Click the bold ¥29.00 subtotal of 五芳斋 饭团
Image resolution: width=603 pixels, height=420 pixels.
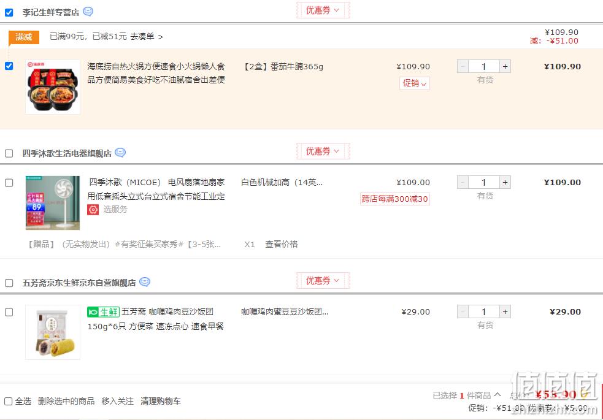pos(566,311)
